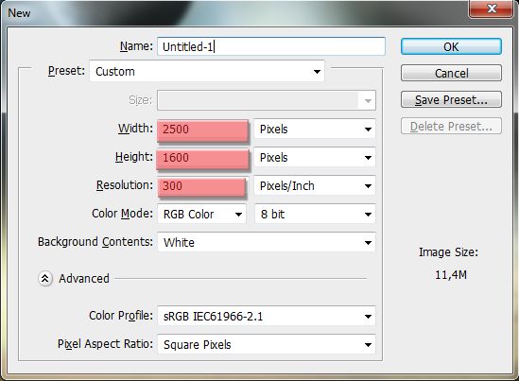Click the Delete Preset button
This screenshot has height=381, width=519.
(451, 126)
